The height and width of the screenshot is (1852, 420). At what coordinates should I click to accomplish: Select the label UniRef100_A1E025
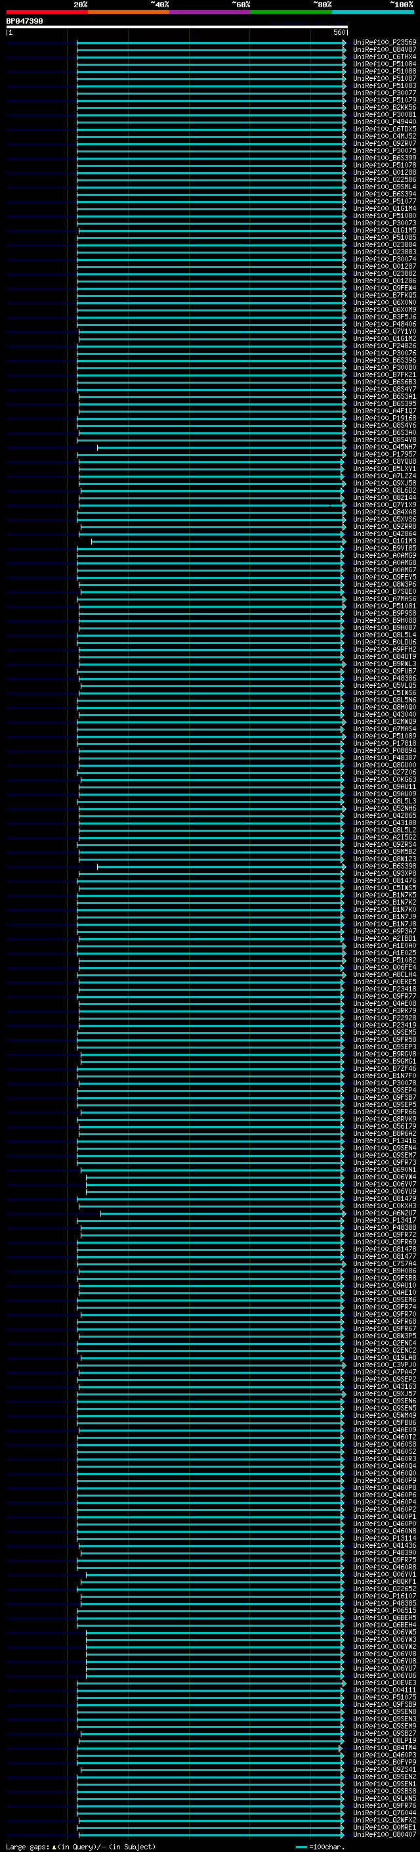[385, 953]
